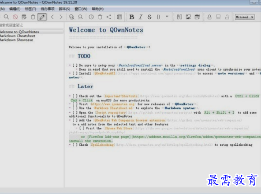Screen dimensions: 261x194
Task: Select Welcome to QOwnNotes note in list
Action: point(32,32)
